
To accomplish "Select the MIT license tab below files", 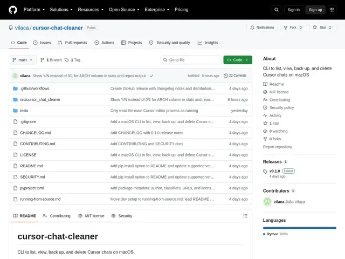I will click(91, 216).
